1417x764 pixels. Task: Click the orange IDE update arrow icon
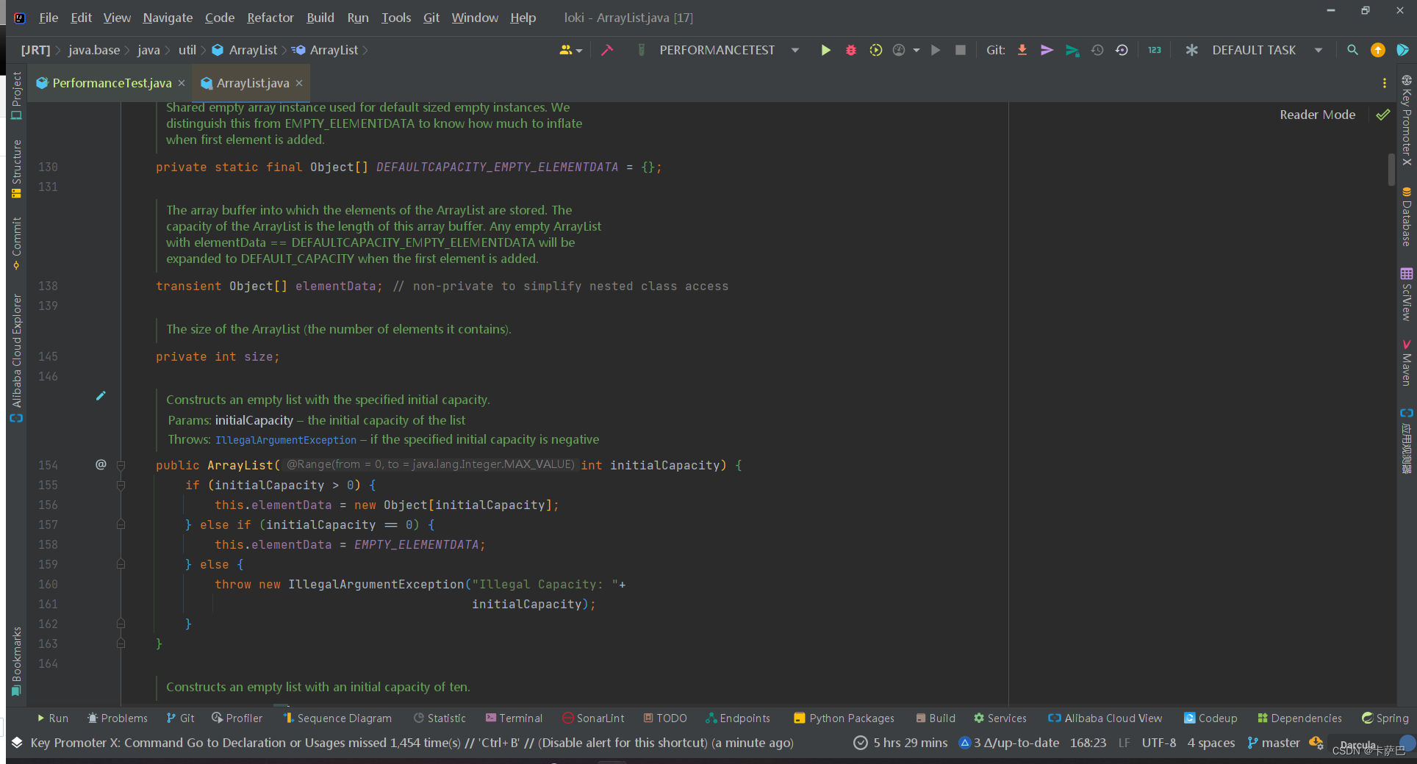[x=1377, y=50]
